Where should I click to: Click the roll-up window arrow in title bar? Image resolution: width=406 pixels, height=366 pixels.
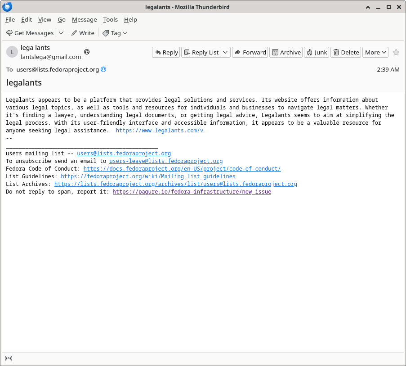(368, 7)
